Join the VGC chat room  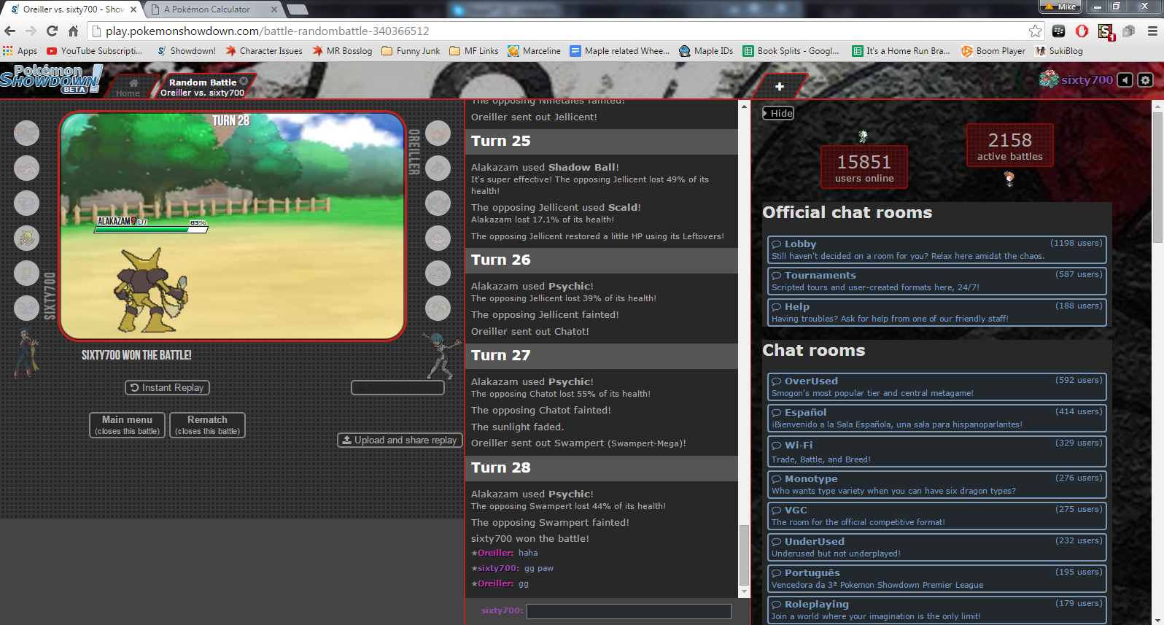click(x=936, y=516)
